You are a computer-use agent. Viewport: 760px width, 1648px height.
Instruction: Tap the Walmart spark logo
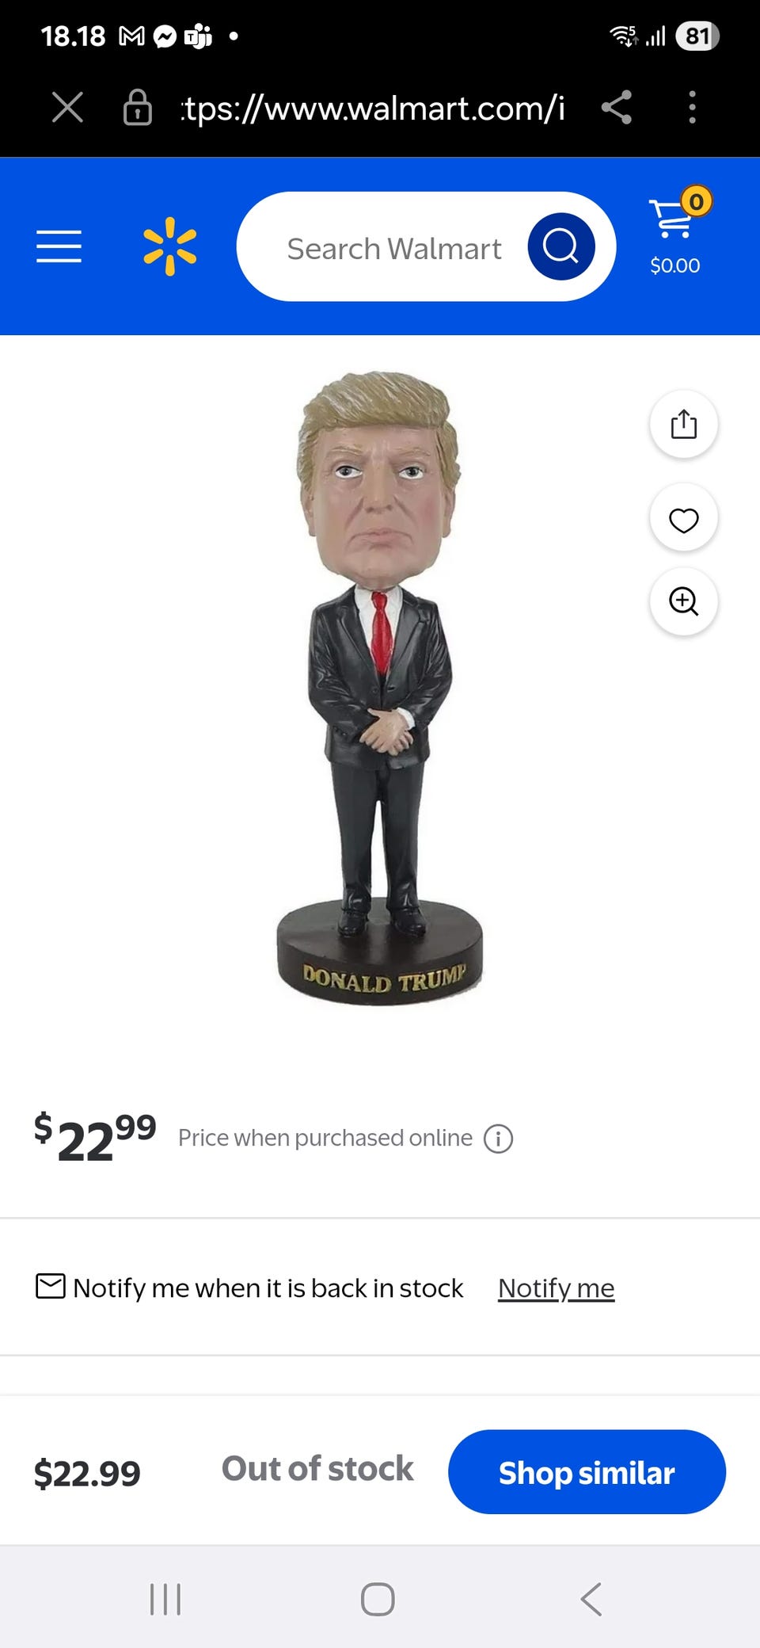click(x=169, y=246)
